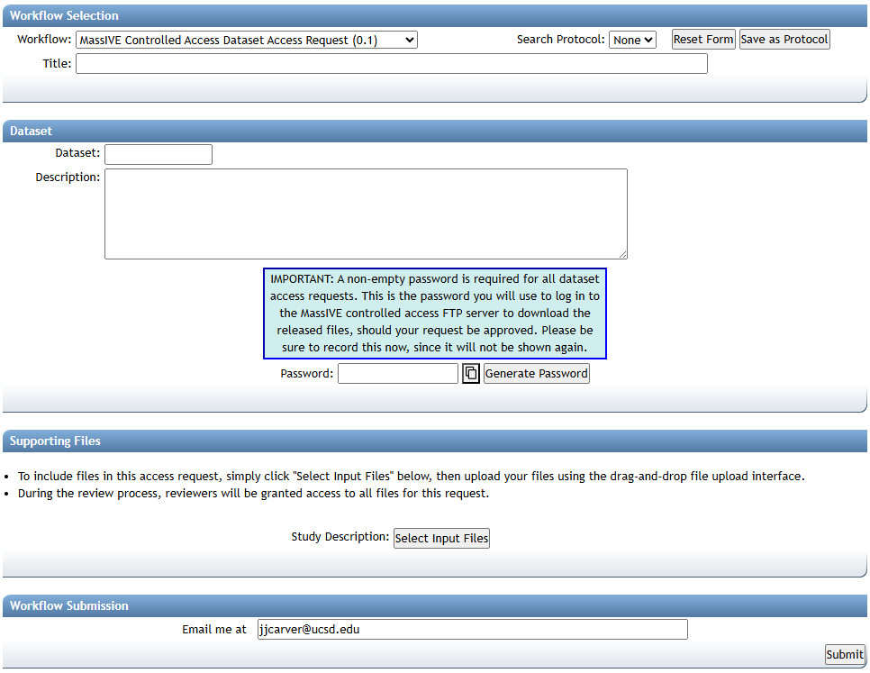
Task: Click the 'Email me at' label
Action: pos(214,629)
